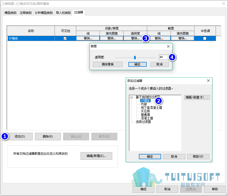This screenshot has width=228, height=196.
Task: Open the 注释类别 tab
Action: click(26, 13)
